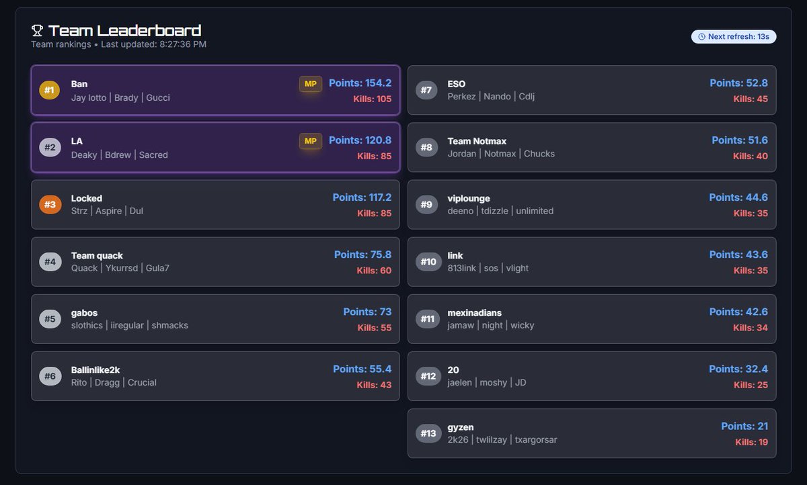Click roster 813link | sos | vlight
Viewport: 807px width, 485px height.
488,268
